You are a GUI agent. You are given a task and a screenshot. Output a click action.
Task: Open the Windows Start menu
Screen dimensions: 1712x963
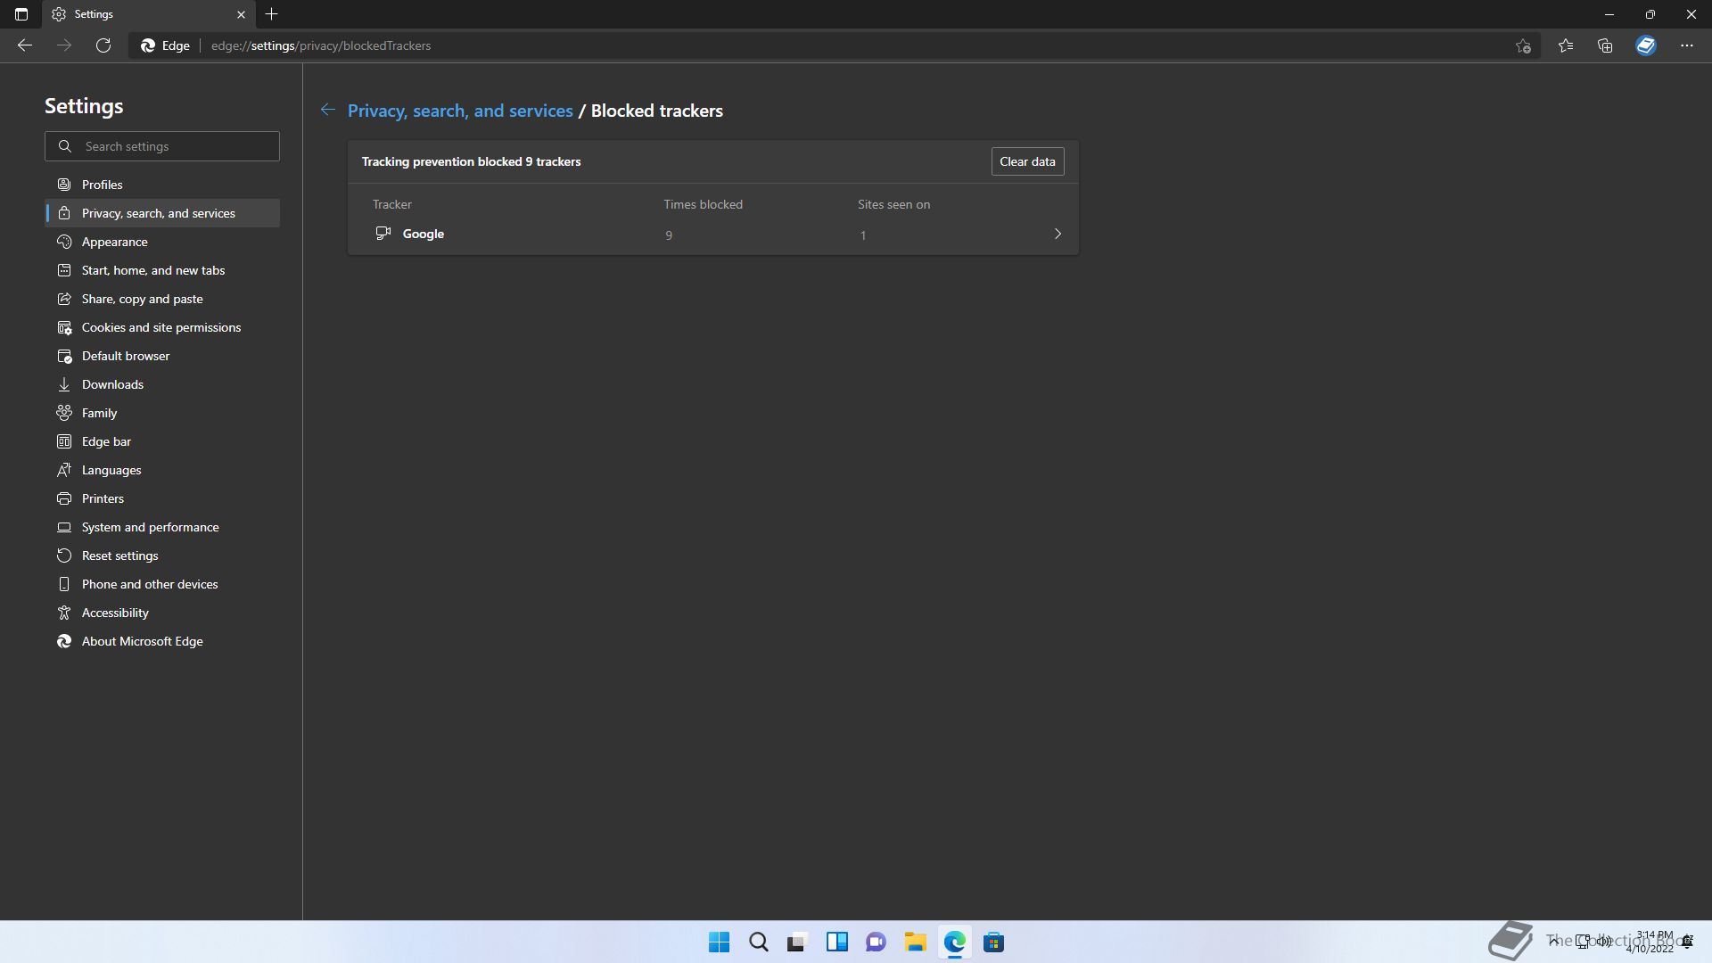719,942
